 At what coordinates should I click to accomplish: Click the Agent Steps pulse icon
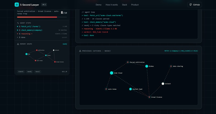pyautogui.click(x=18, y=23)
